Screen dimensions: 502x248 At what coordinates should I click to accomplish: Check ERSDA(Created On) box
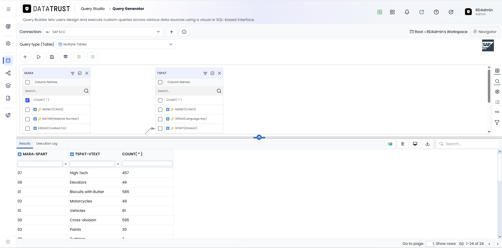click(x=27, y=129)
